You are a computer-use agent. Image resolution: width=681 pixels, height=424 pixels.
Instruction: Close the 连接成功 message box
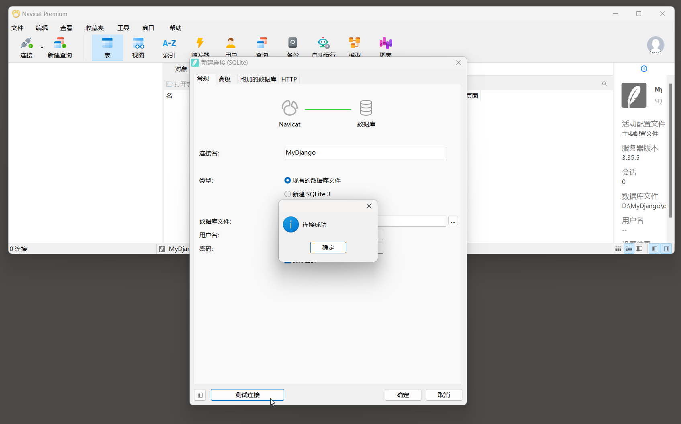[369, 206]
